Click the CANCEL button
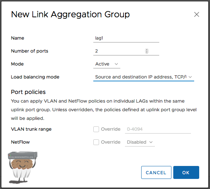Image resolution: width=210 pixels, height=189 pixels. (156, 172)
